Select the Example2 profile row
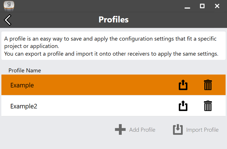The width and height of the screenshot is (227, 149). point(91,106)
